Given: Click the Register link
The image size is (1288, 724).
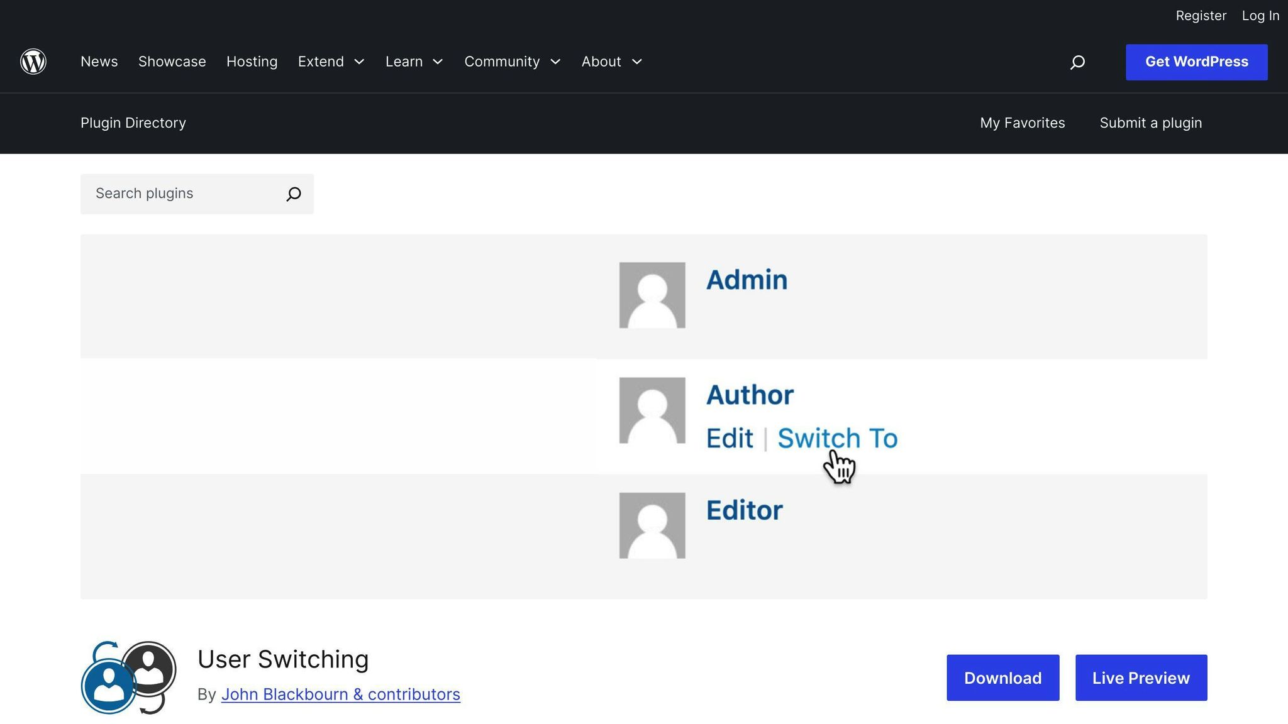Looking at the screenshot, I should (x=1201, y=16).
